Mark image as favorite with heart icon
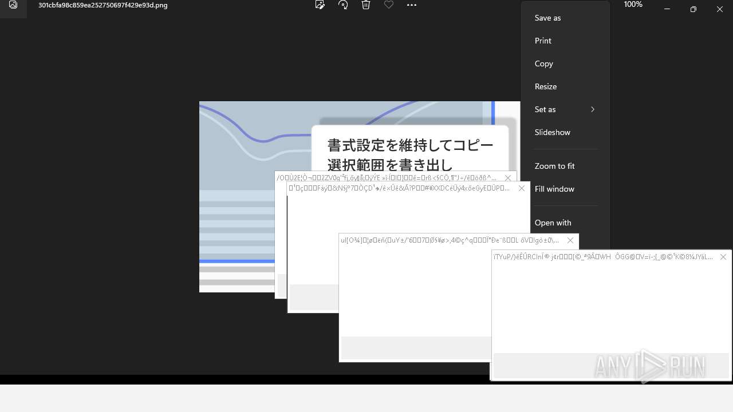 click(389, 5)
